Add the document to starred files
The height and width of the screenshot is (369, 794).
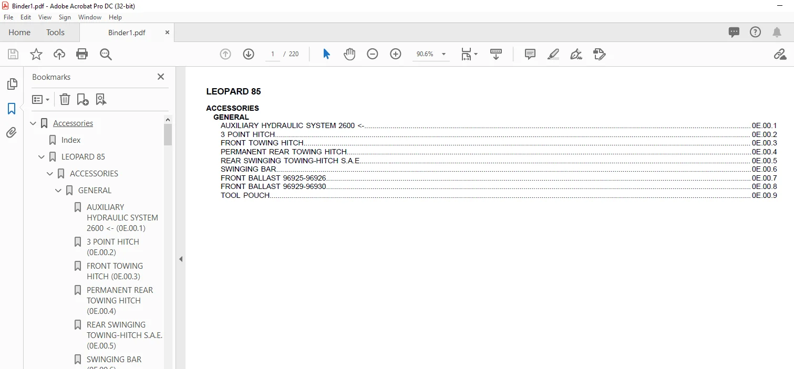pos(36,54)
